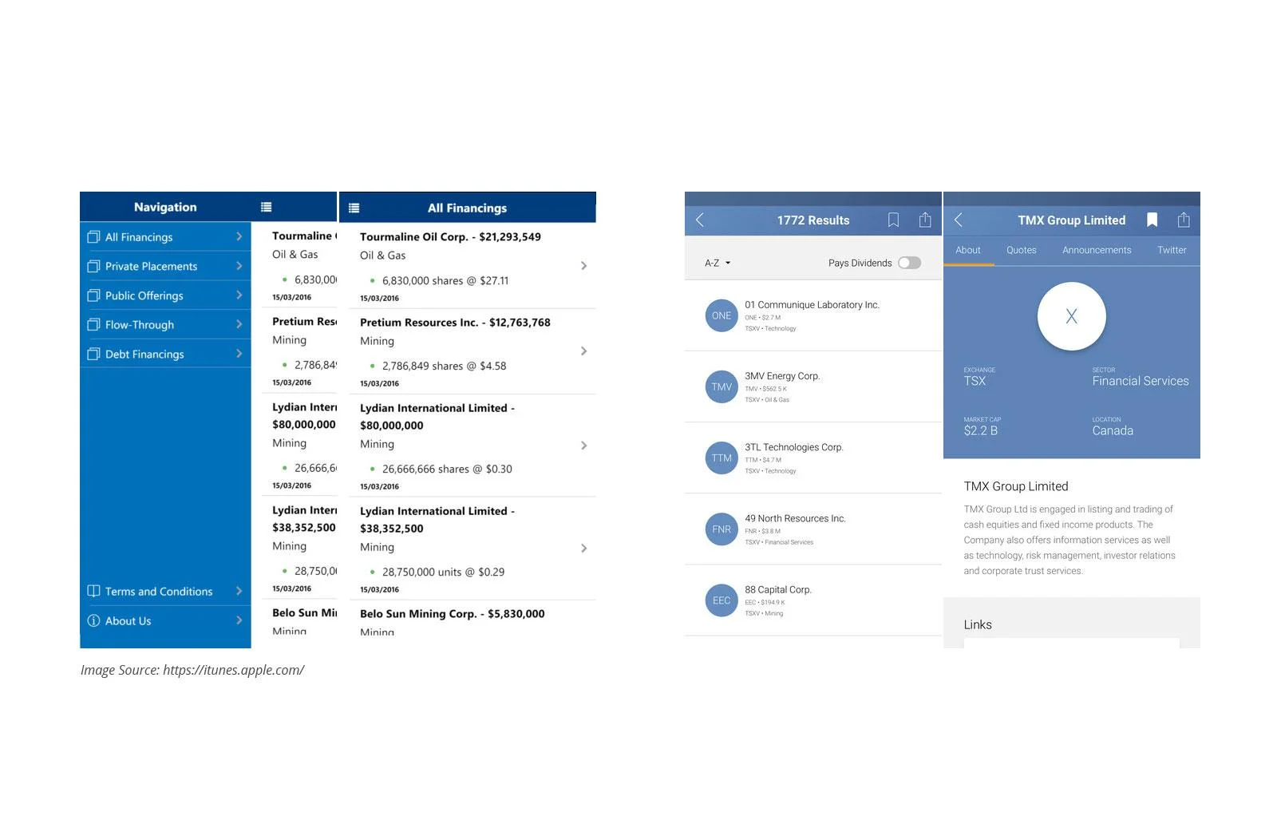Click '28,750,000 units @ $0.29' detail
Viewport: 1277px width, 824px height.
443,572
